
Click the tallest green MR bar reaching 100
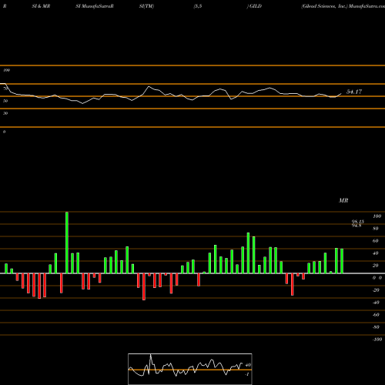coord(67,243)
